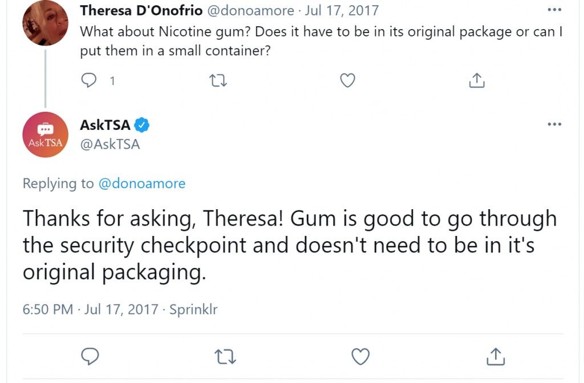Open Theresa D'Onofrio's profile picture

point(46,23)
